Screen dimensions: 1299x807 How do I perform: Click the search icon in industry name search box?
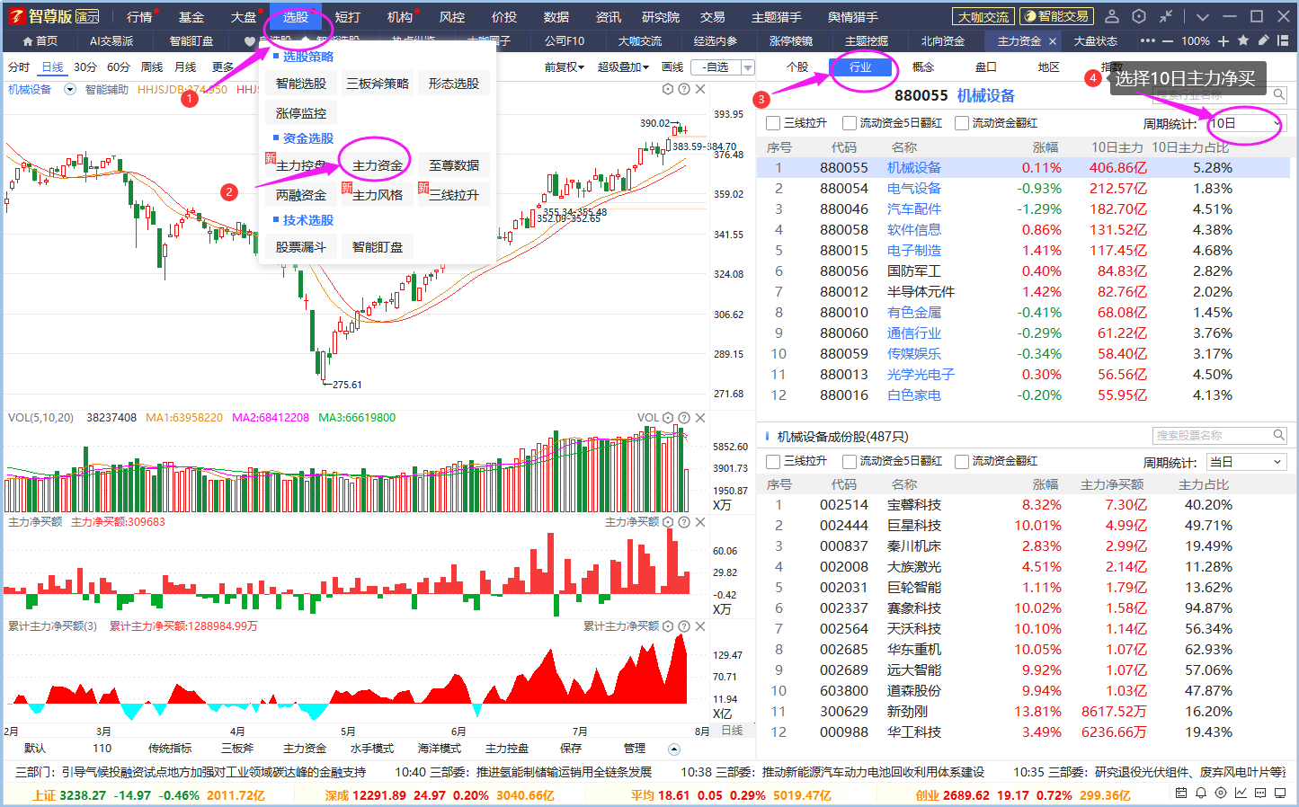point(1278,94)
